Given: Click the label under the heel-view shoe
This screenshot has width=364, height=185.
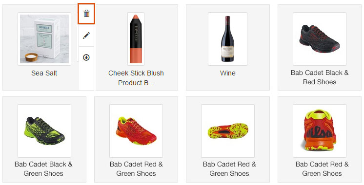Looking at the screenshot, I should pyautogui.click(x=322, y=169).
